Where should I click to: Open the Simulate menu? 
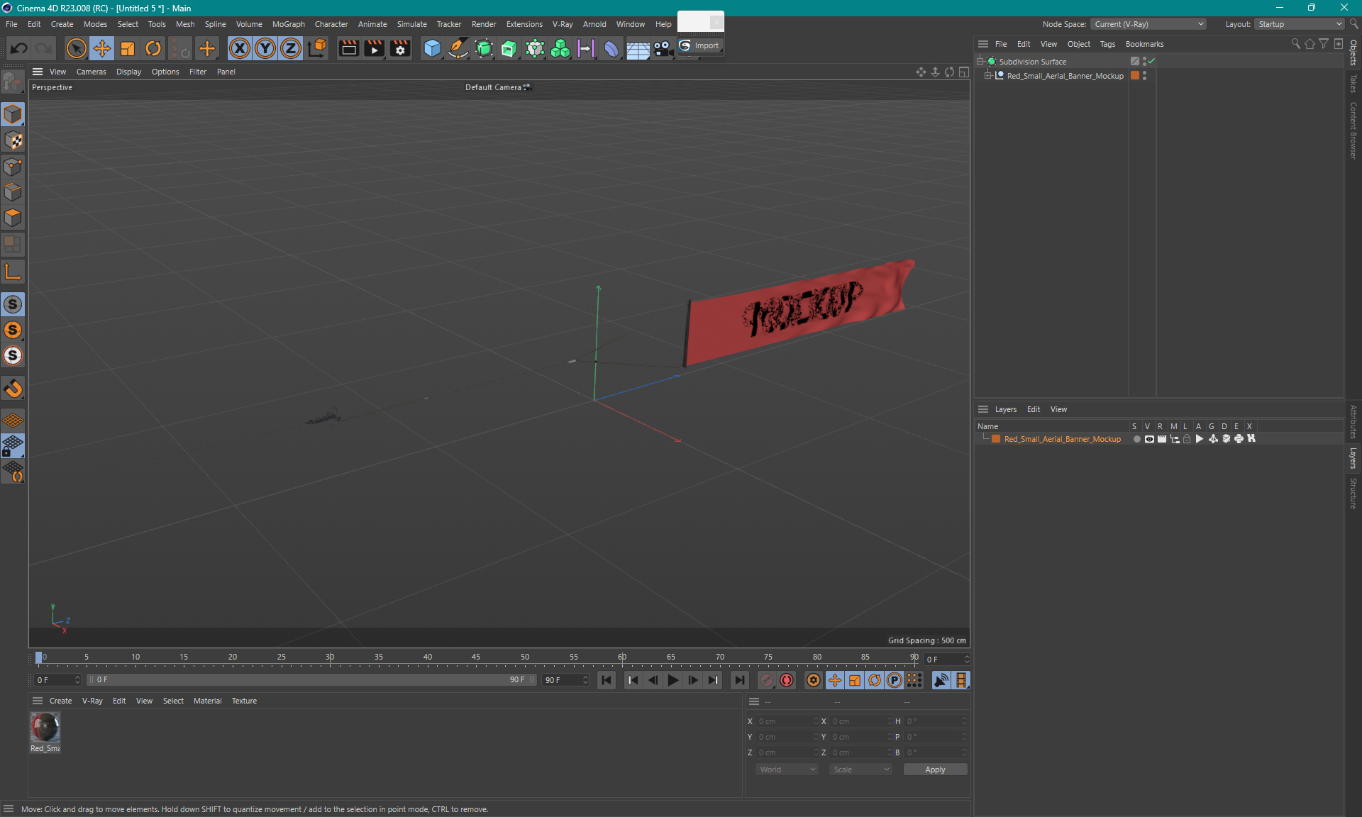(411, 23)
